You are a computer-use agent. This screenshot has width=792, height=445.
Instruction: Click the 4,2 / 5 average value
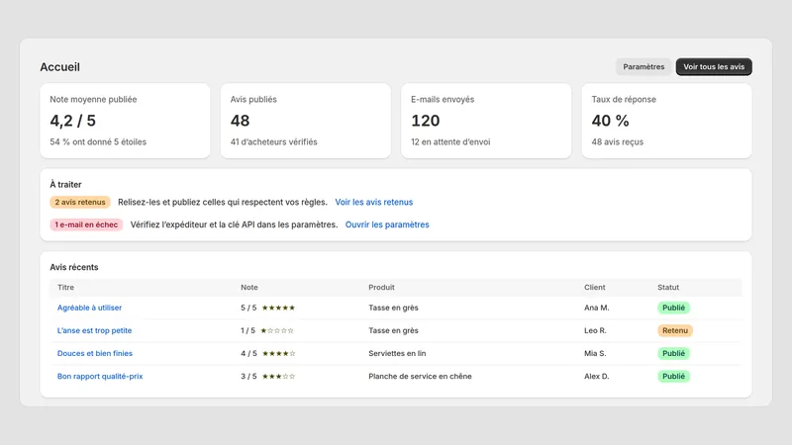[x=72, y=121]
